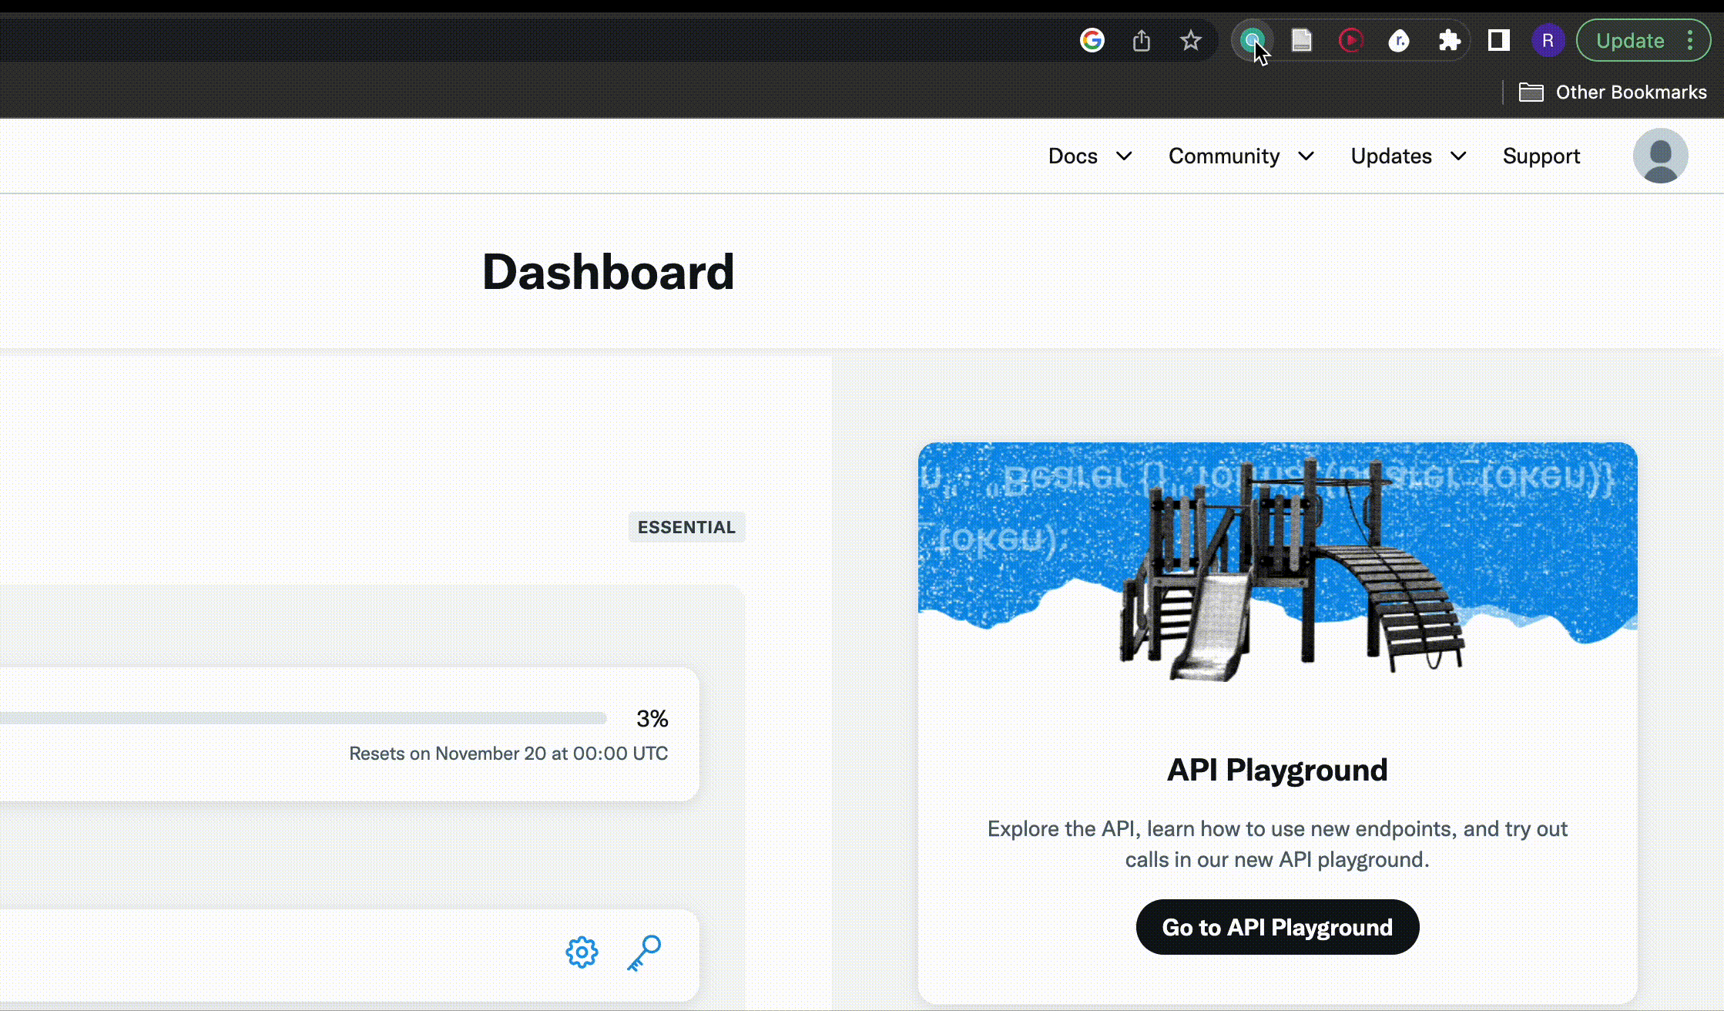Click the key icon for API keys
Viewport: 1724px width, 1011px height.
644,952
